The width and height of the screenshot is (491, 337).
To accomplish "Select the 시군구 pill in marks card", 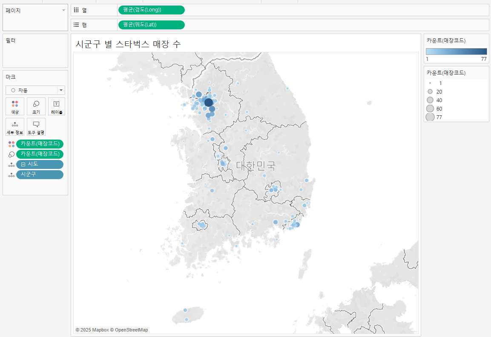I will pyautogui.click(x=40, y=174).
